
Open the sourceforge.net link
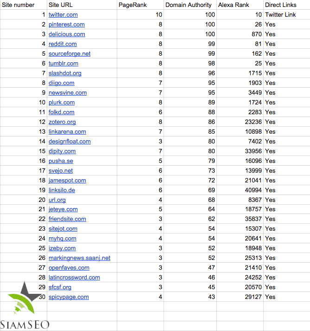70,54
